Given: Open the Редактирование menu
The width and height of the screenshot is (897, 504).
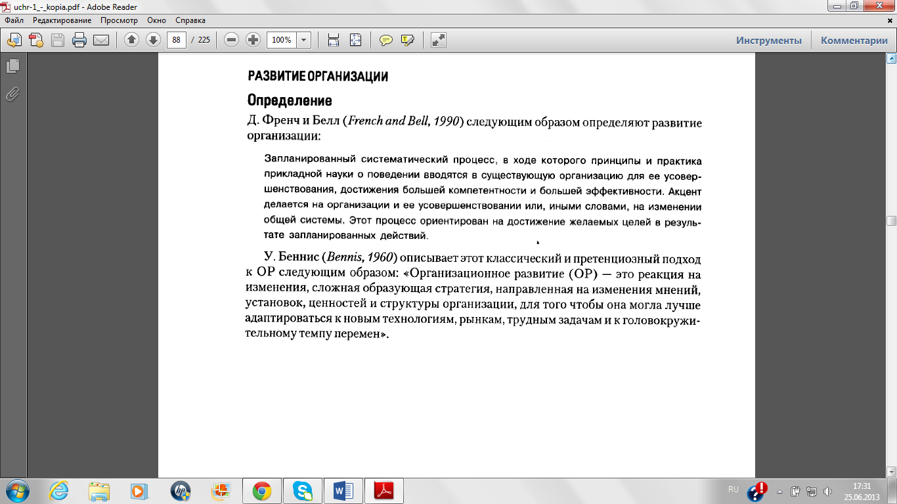Looking at the screenshot, I should [62, 20].
